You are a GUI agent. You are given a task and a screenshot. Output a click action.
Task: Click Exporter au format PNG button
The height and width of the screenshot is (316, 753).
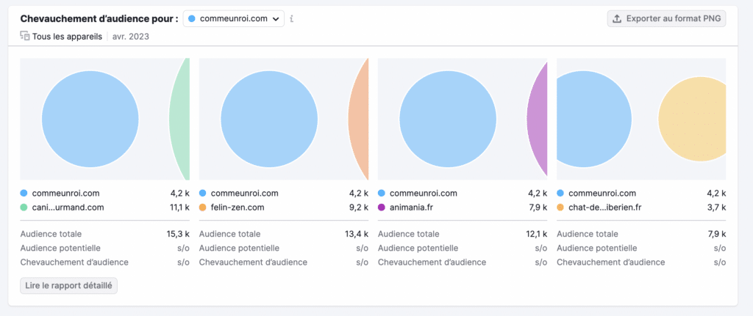[x=666, y=18]
